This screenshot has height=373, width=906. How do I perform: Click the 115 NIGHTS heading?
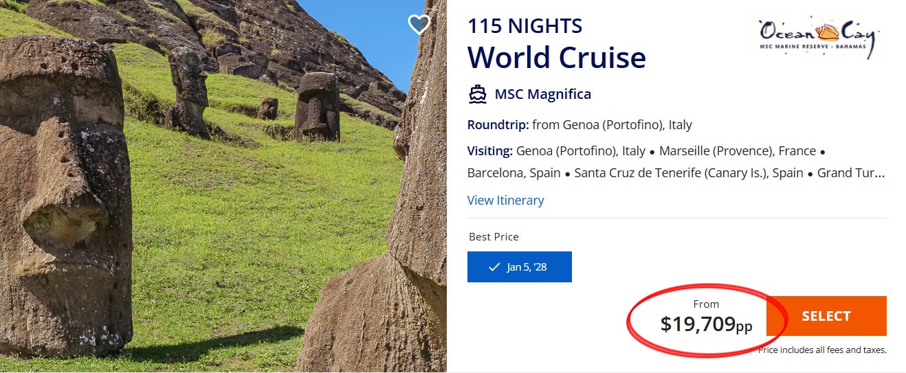524,26
